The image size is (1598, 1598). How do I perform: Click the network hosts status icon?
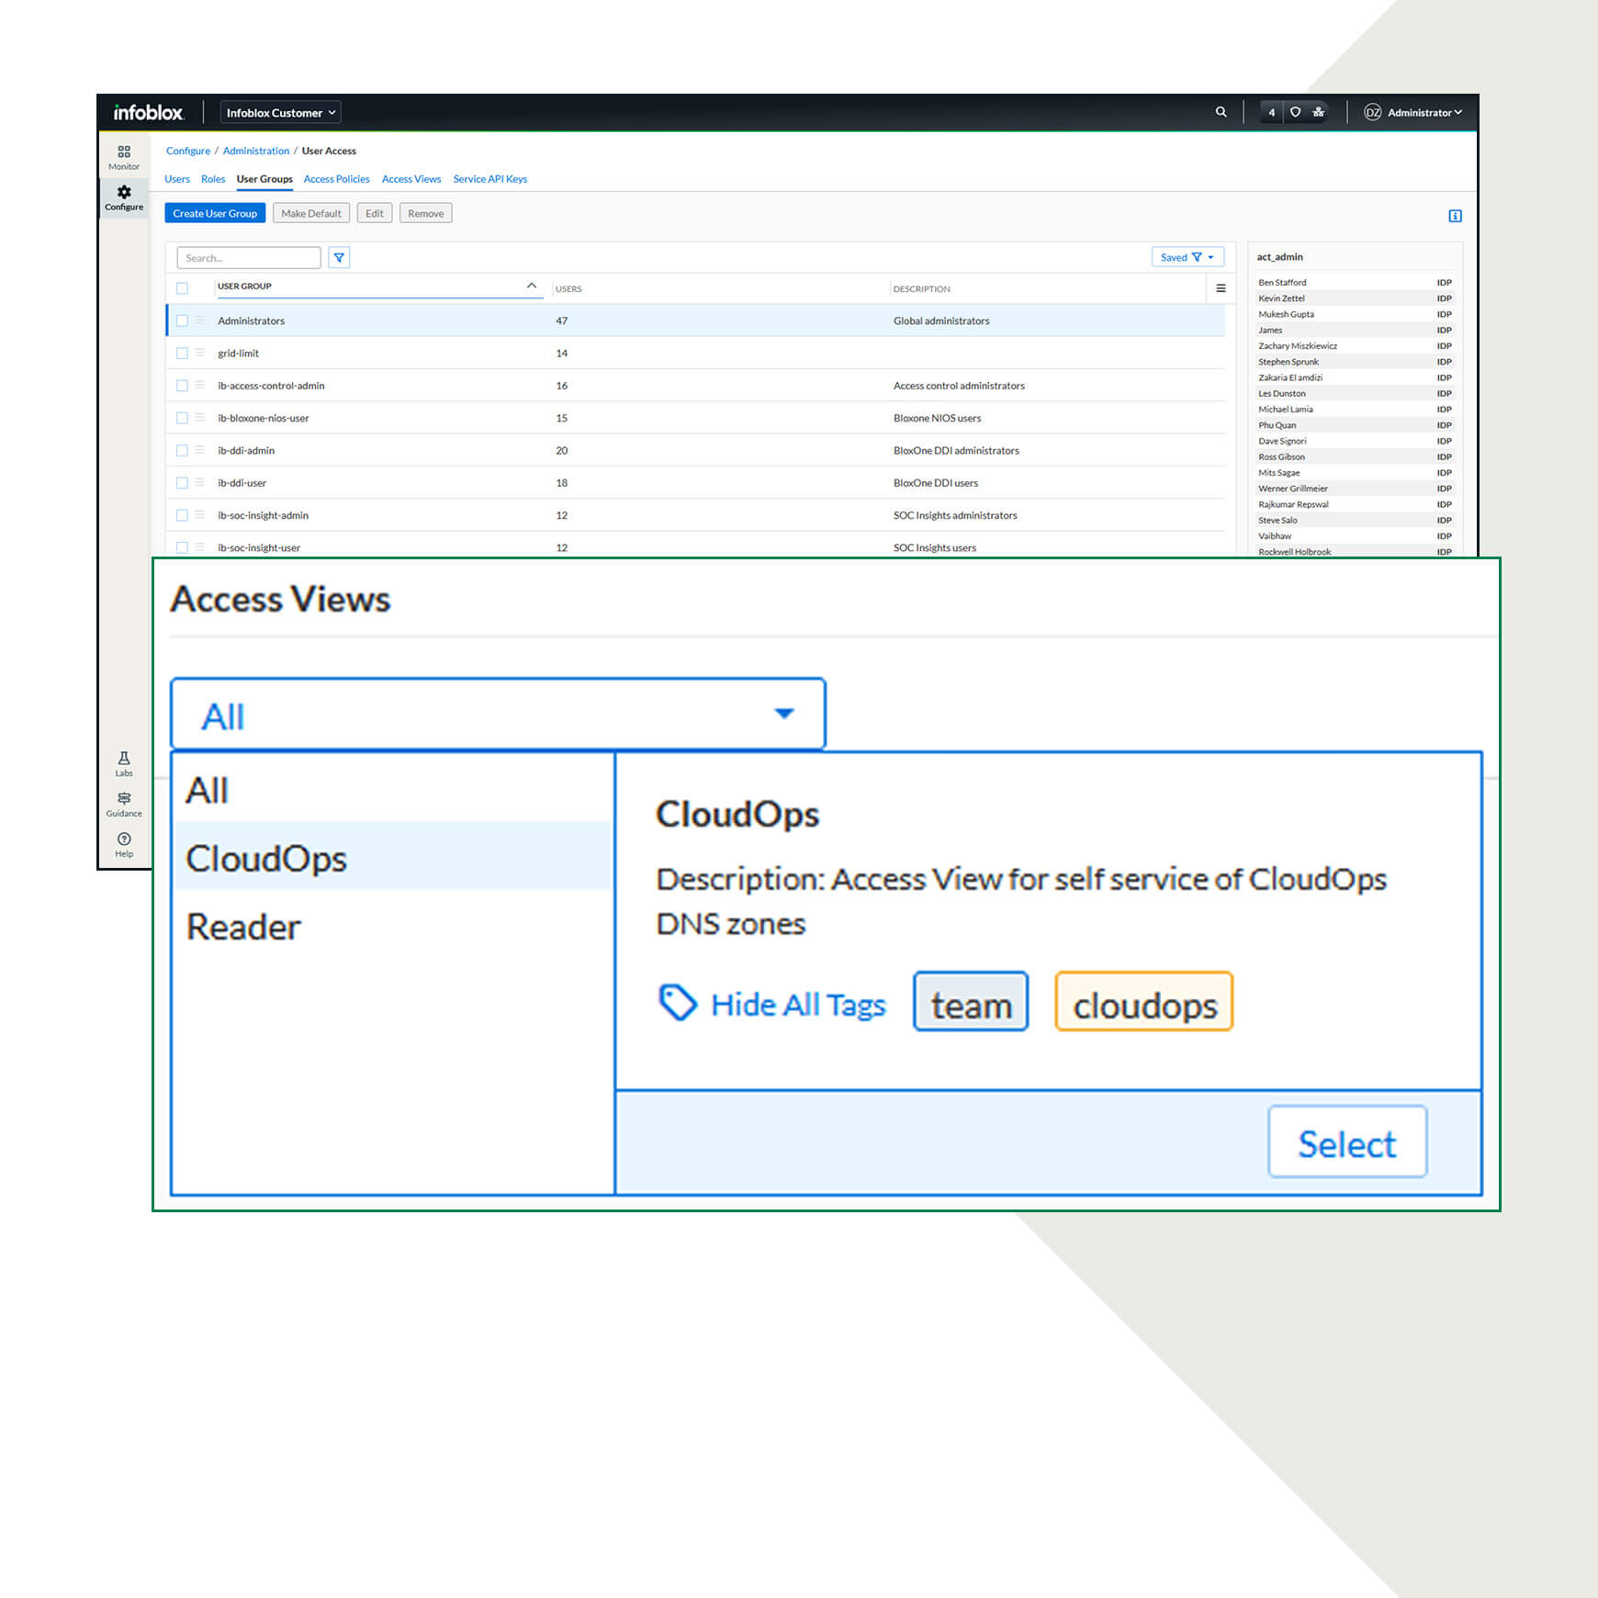click(1319, 112)
